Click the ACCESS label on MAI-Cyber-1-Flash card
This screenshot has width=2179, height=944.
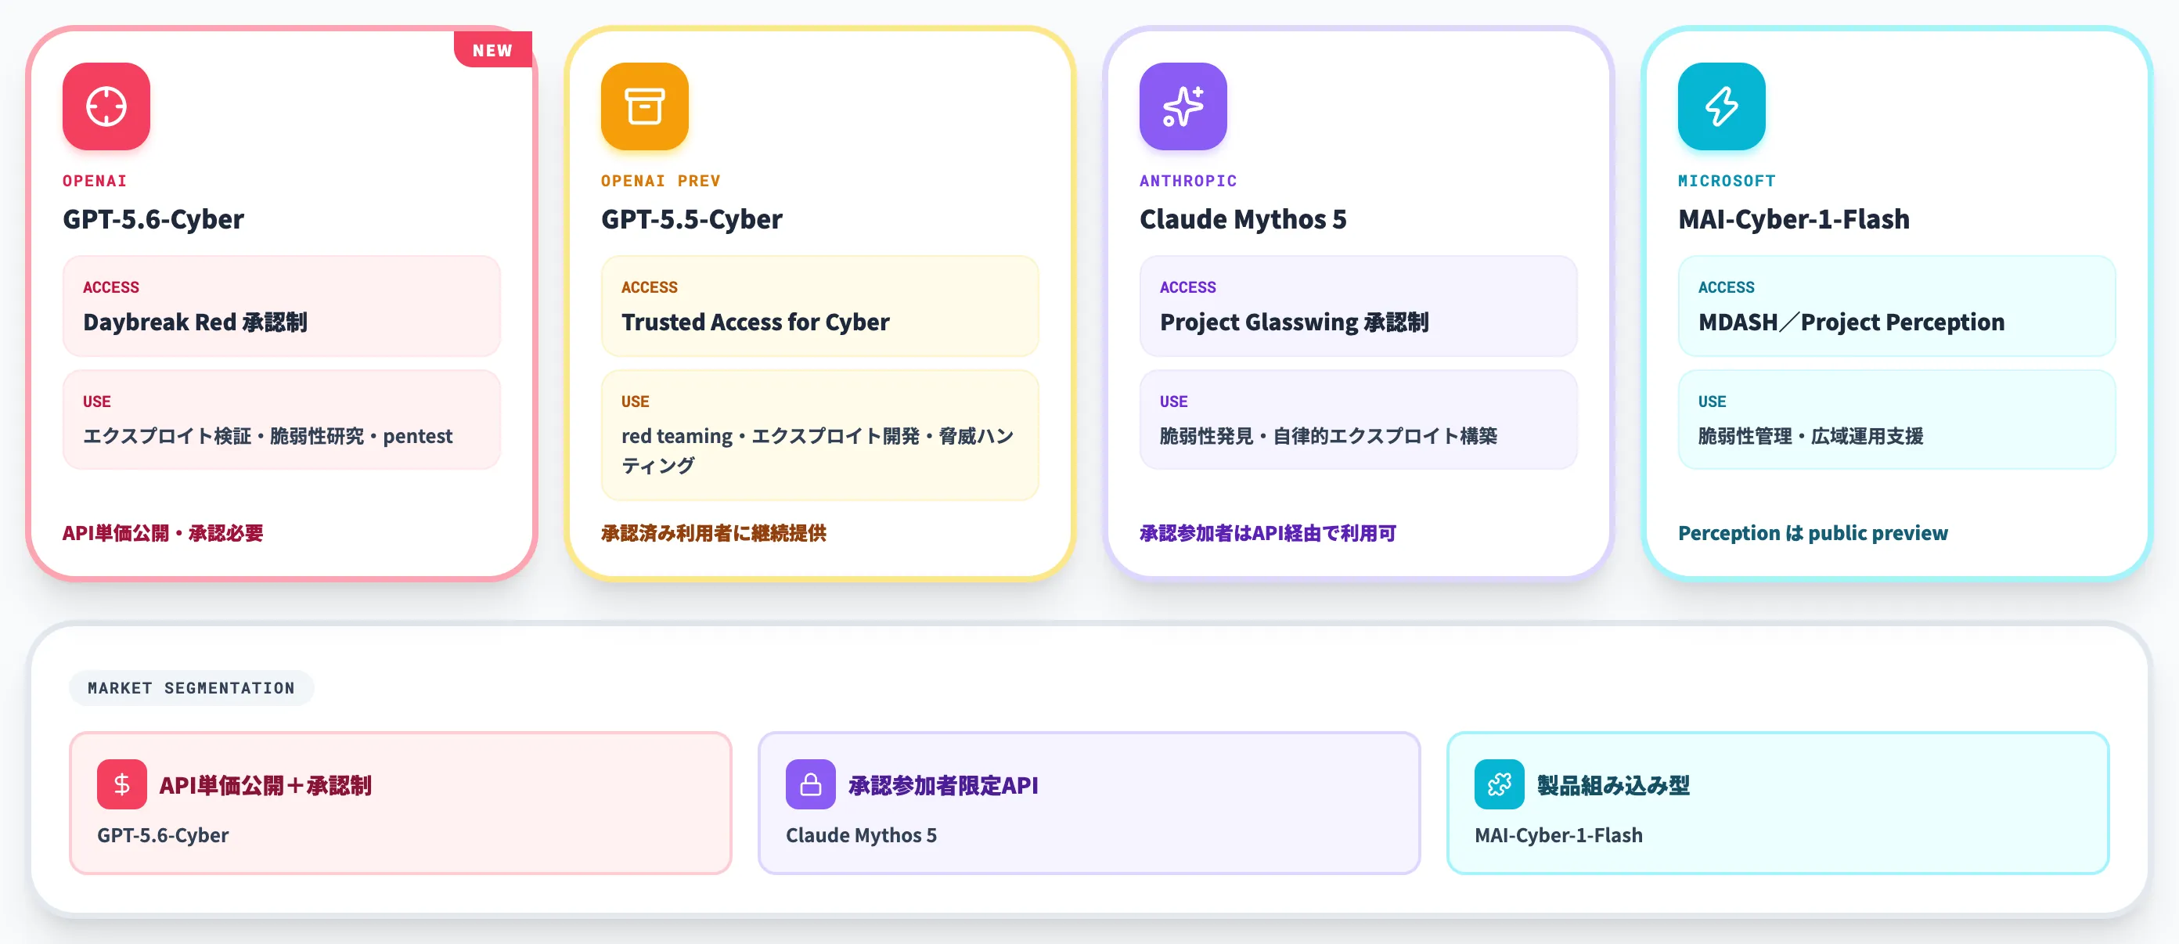(x=1726, y=287)
